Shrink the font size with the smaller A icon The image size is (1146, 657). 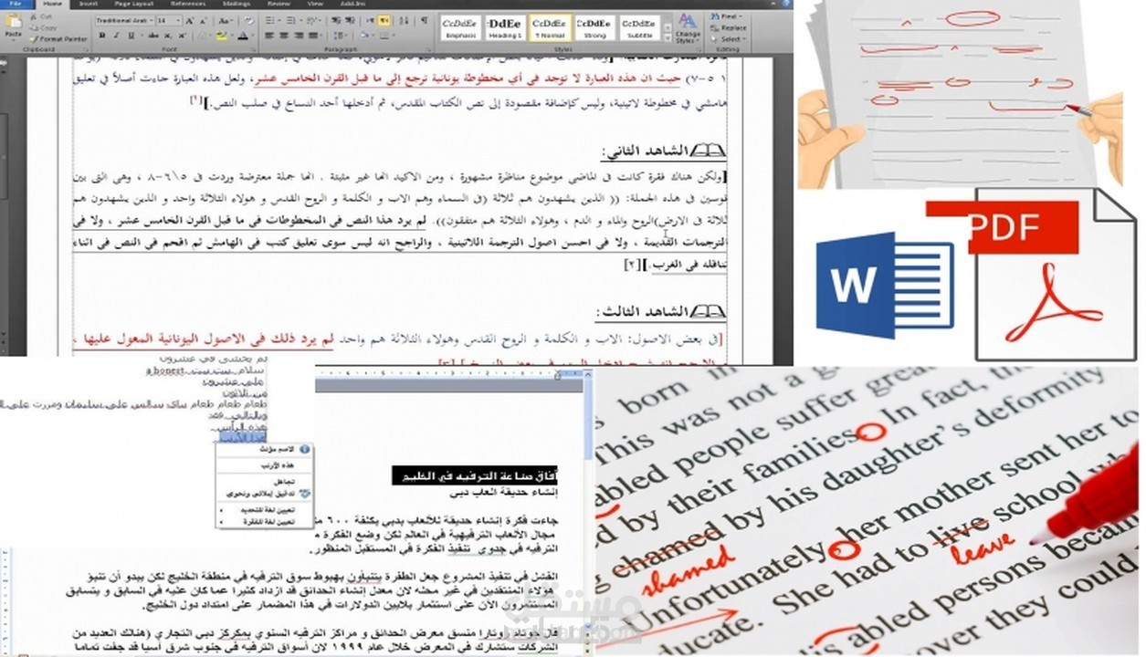tap(203, 21)
